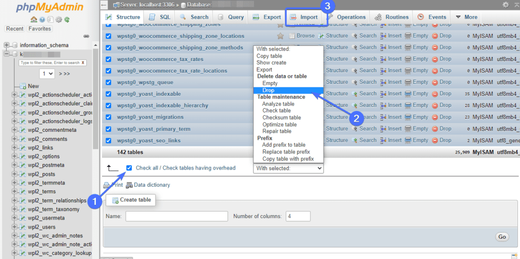Image resolution: width=520 pixels, height=259 pixels.
Task: Open navigation panel settings gear icon
Action: (x=59, y=20)
